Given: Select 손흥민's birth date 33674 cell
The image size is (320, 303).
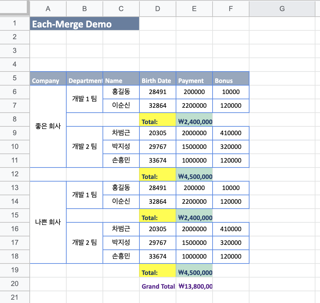Looking at the screenshot, I should [158, 160].
